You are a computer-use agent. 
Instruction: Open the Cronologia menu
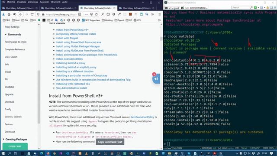[33, 2]
